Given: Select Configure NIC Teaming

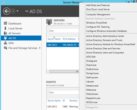Looking at the screenshot, I should tap(98, 27).
